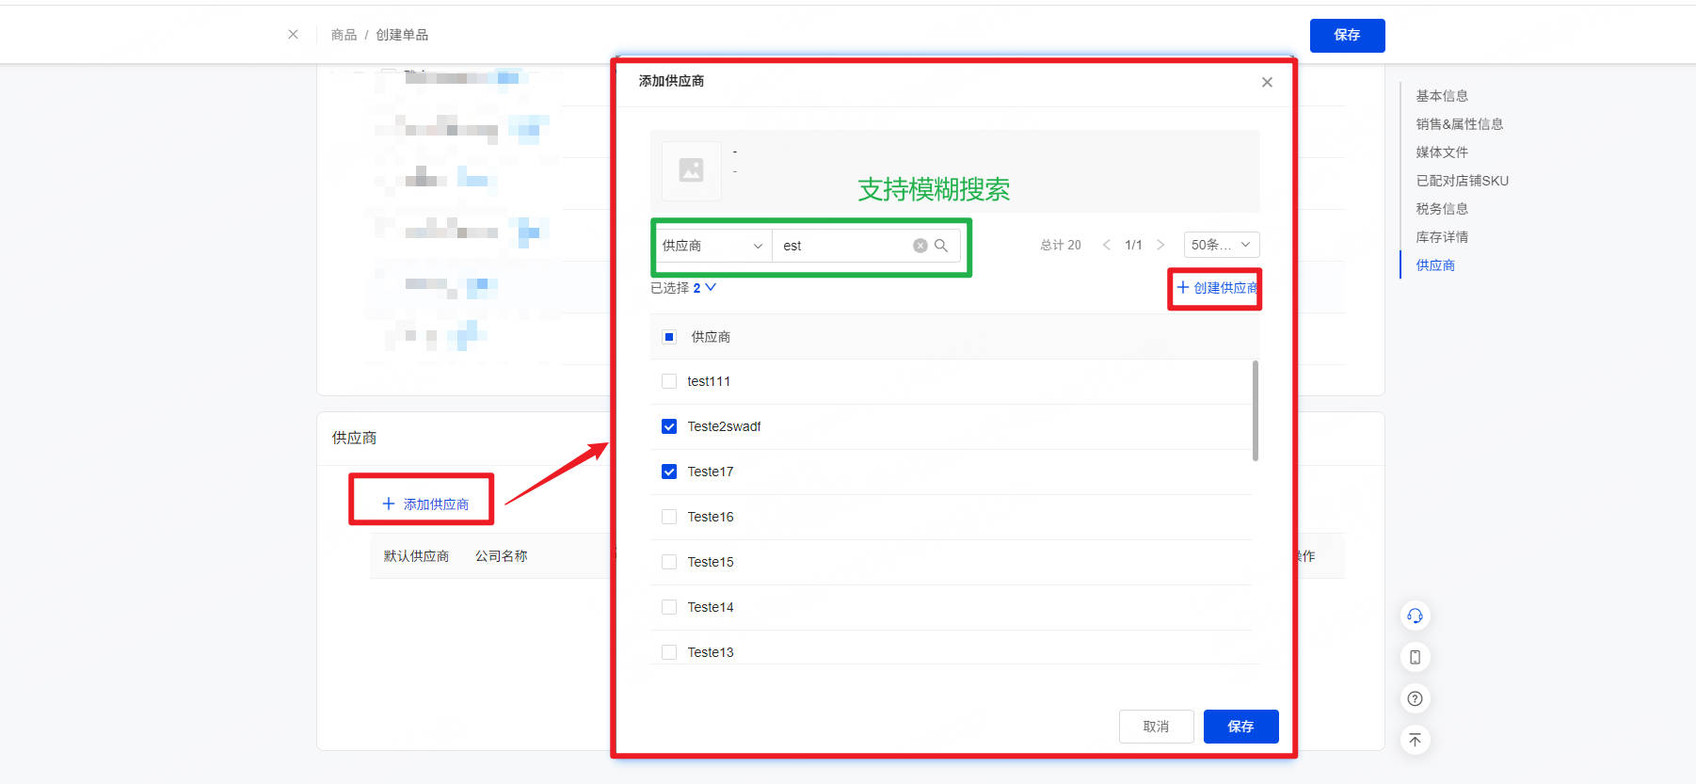Viewport: 1696px width, 784px height.
Task: Jump to 媒体文件 section
Action: 1442,152
